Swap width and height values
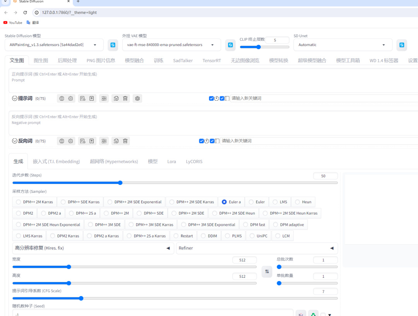The image size is (418, 316). [267, 271]
